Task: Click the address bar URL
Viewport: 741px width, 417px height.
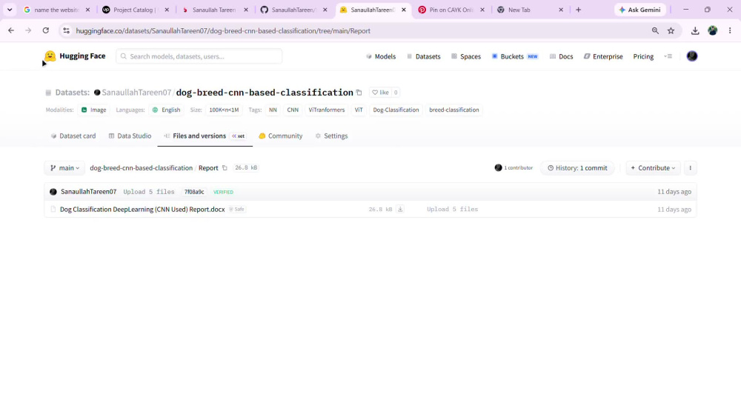Action: pos(223,30)
